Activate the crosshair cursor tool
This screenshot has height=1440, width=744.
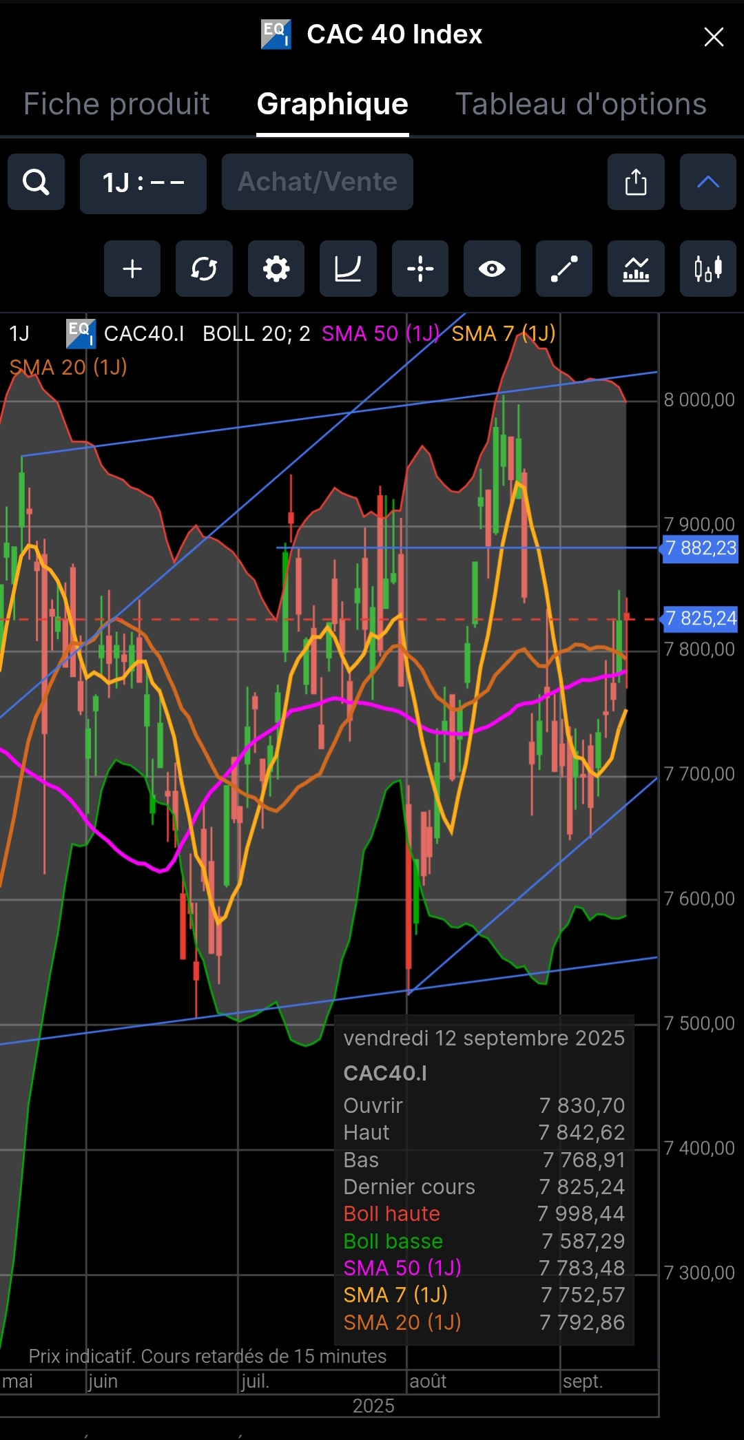point(420,269)
